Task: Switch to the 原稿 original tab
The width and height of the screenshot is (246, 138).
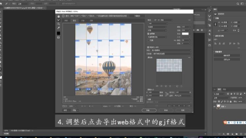Action: (x=66, y=20)
